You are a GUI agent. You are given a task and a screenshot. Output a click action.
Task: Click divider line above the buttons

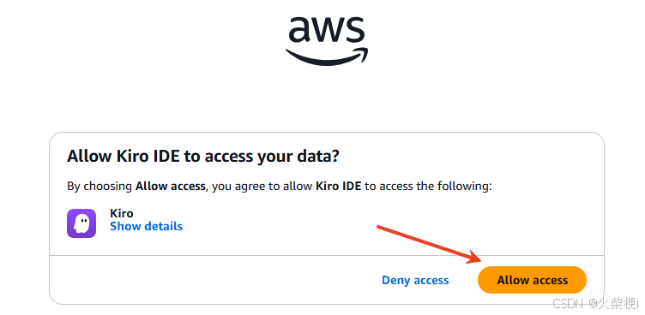click(x=327, y=255)
